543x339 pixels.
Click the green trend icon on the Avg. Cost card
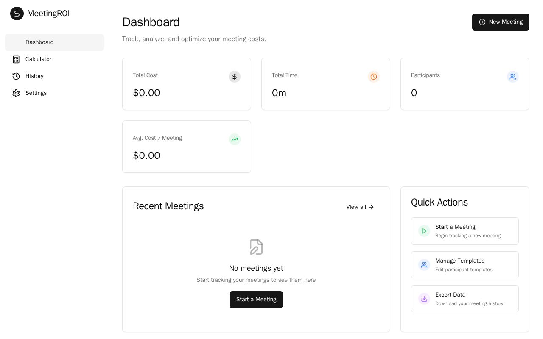(235, 139)
